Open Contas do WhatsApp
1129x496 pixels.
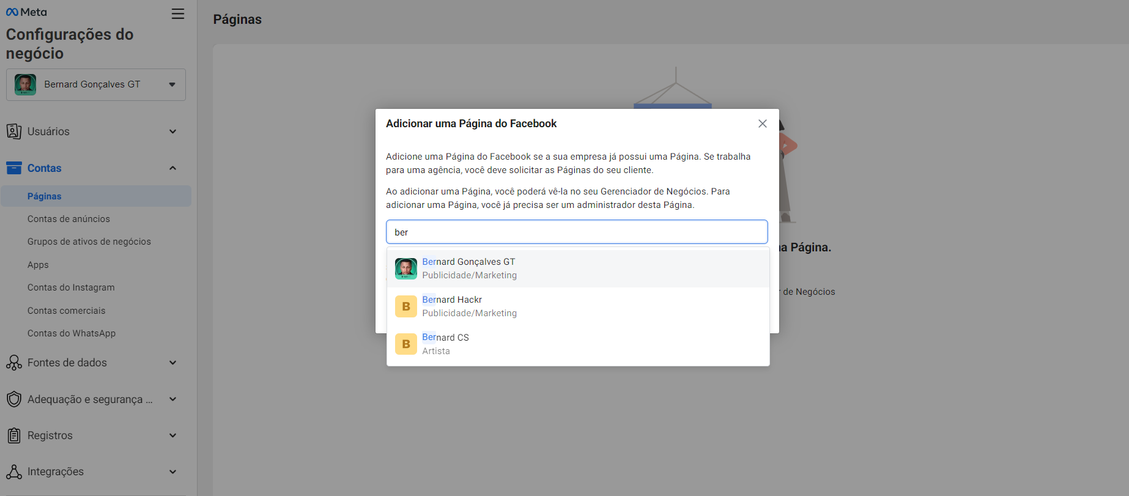coord(72,333)
